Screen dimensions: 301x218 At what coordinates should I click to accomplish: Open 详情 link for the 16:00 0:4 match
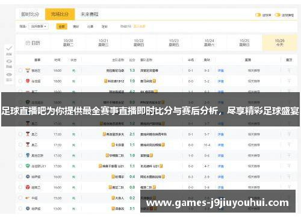[x=221, y=177]
